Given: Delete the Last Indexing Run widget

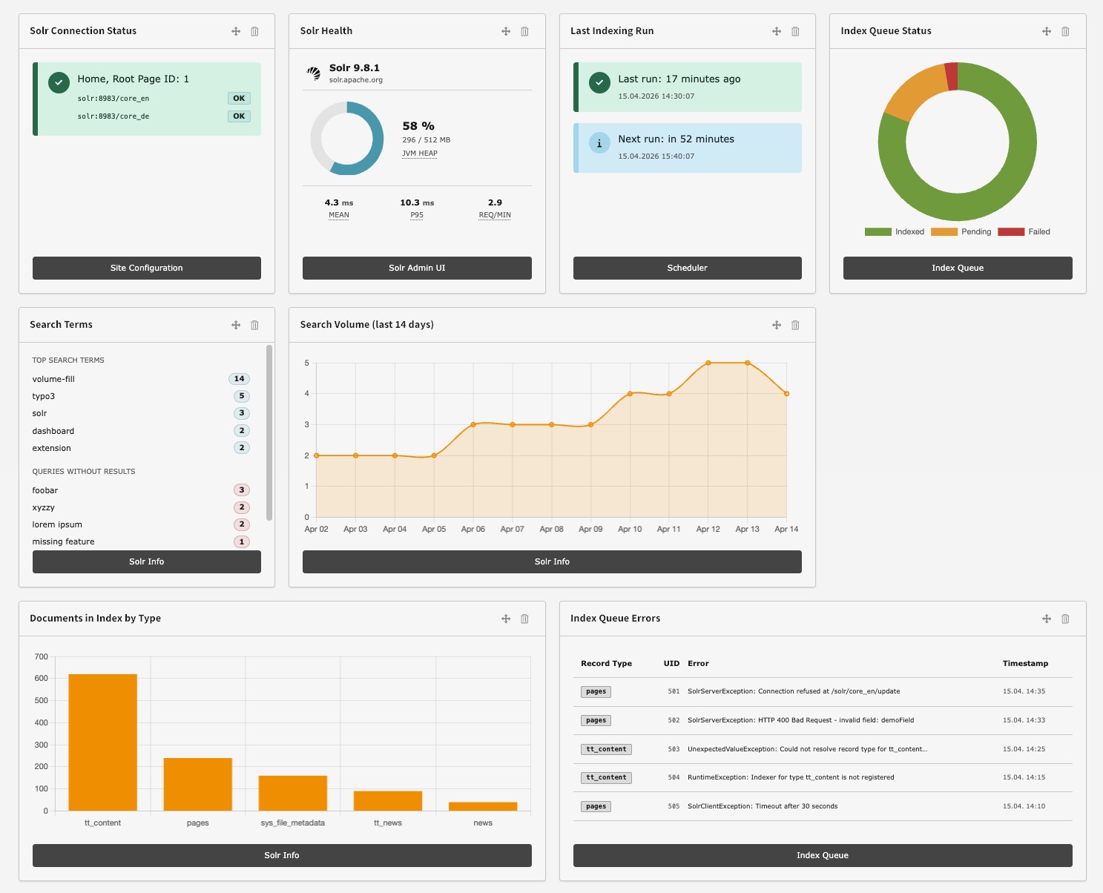Looking at the screenshot, I should point(795,31).
